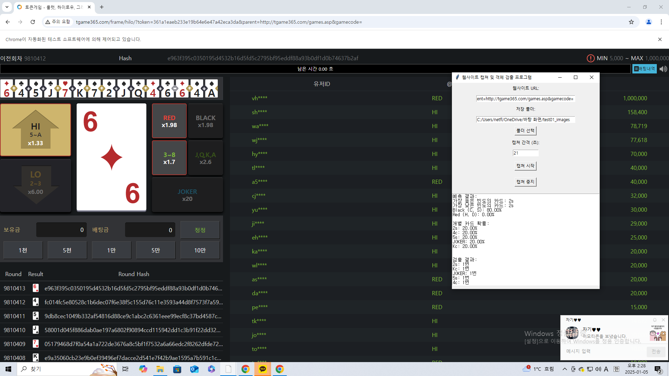Open the Outlook taskbar icon
The image size is (669, 376).
coord(194,369)
